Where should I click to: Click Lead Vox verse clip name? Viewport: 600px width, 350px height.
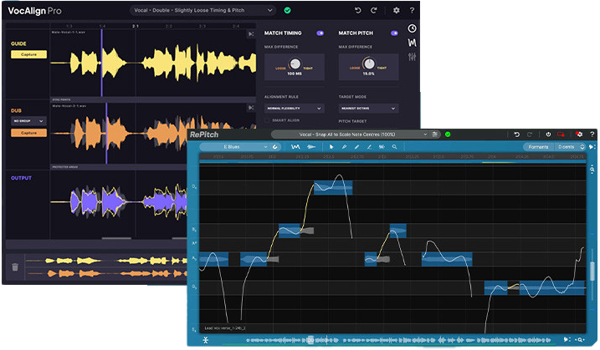coord(225,327)
